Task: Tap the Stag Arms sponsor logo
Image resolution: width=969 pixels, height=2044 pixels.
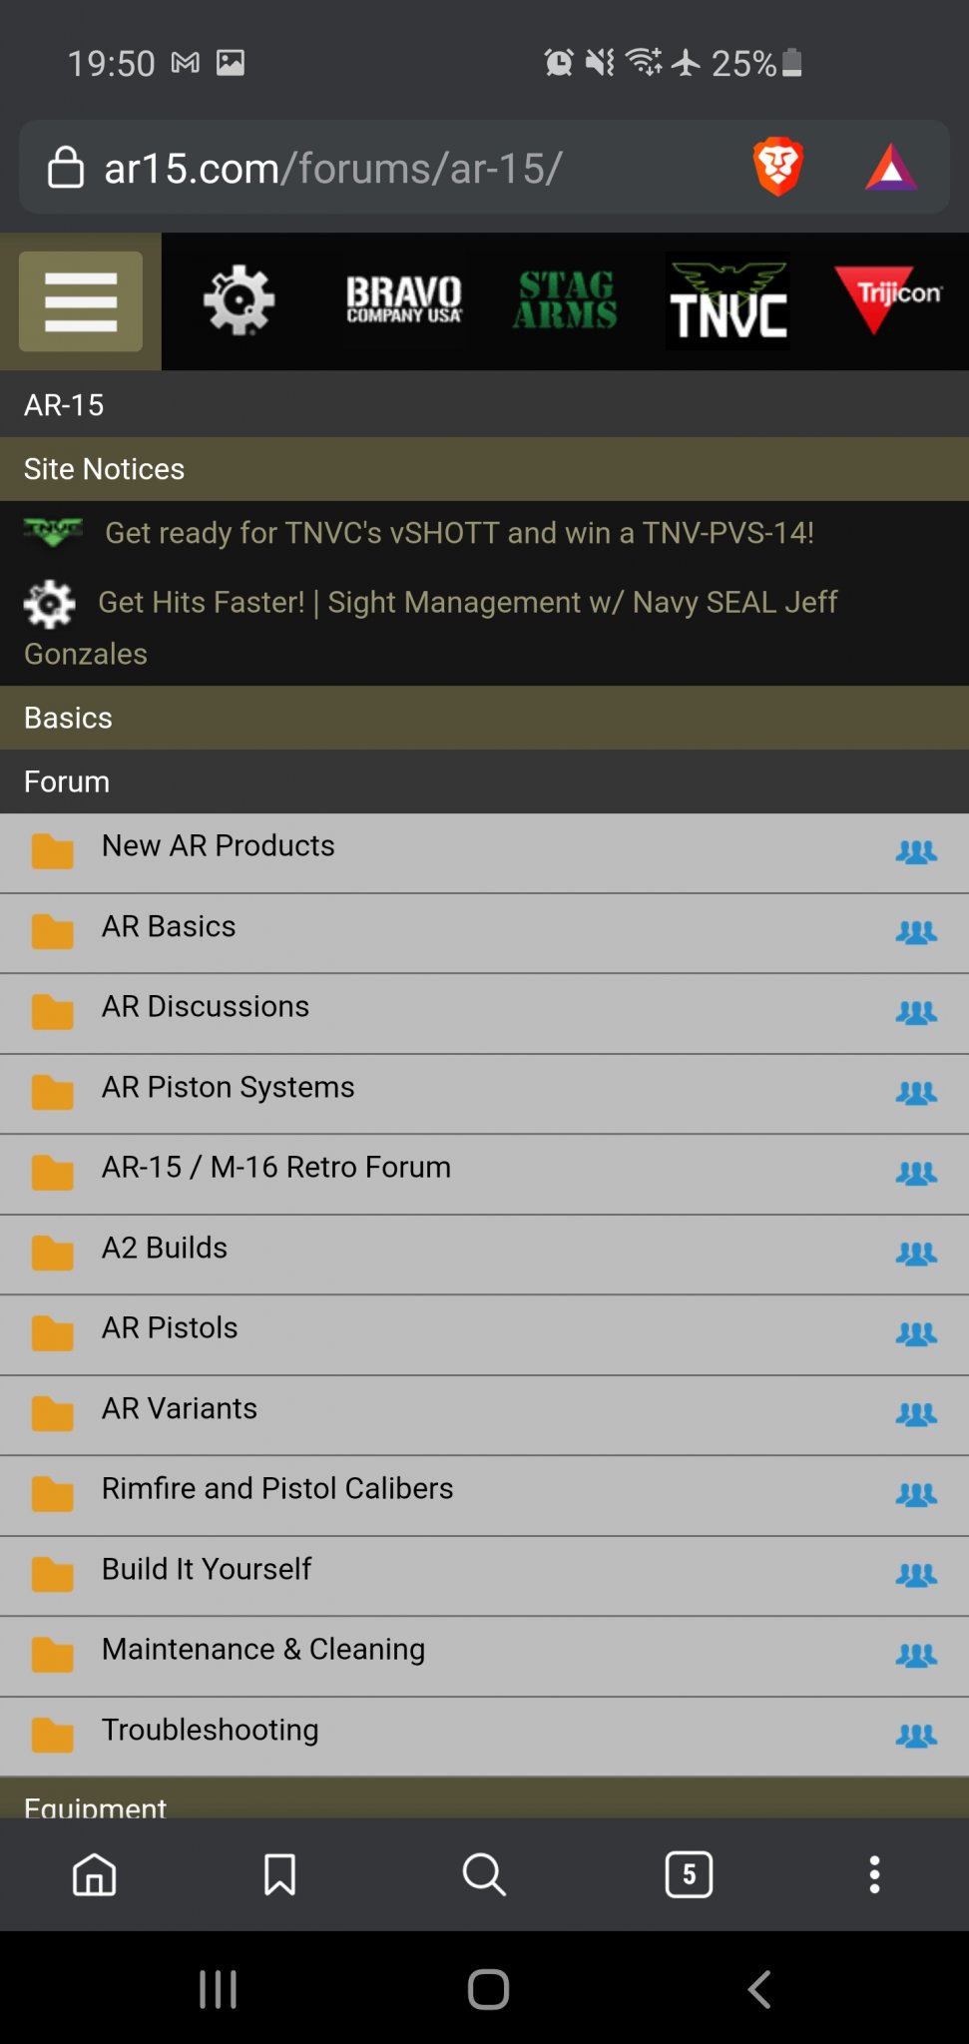Action: point(565,300)
